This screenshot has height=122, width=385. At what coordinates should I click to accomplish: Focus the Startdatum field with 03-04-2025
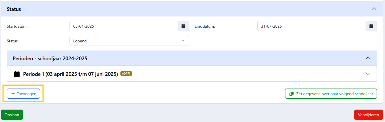[x=124, y=26]
